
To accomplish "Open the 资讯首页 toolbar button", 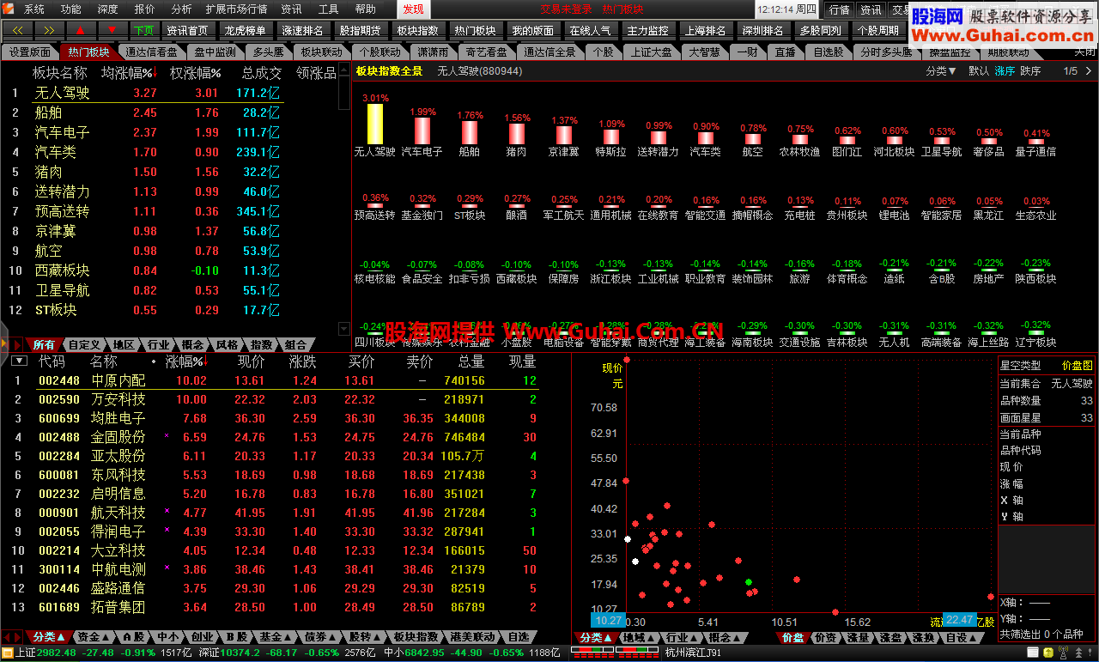I will coord(188,30).
